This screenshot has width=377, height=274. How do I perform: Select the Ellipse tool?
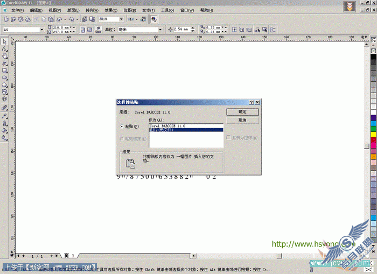[4, 78]
